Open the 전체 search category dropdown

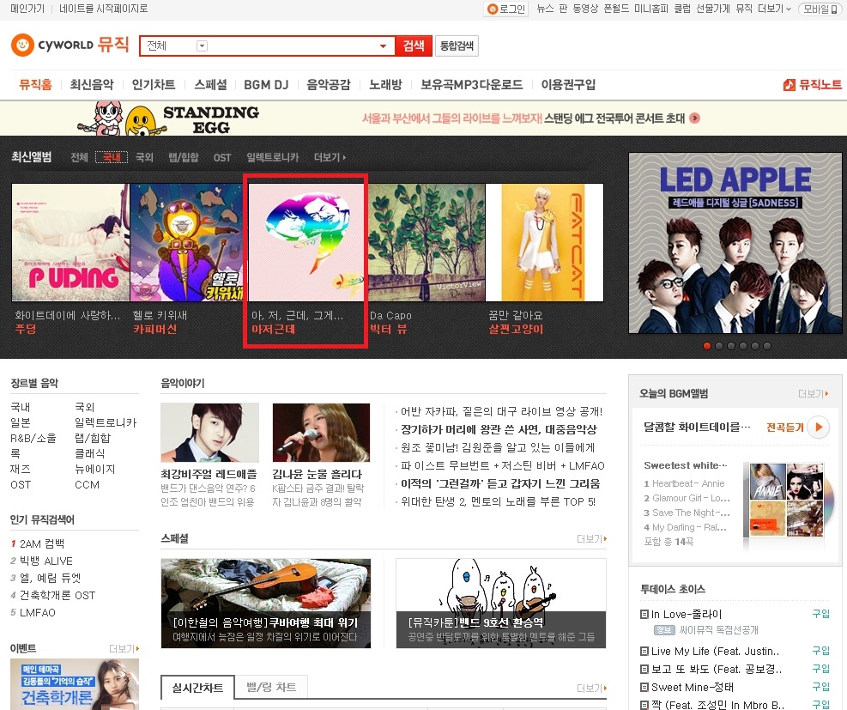[x=202, y=46]
